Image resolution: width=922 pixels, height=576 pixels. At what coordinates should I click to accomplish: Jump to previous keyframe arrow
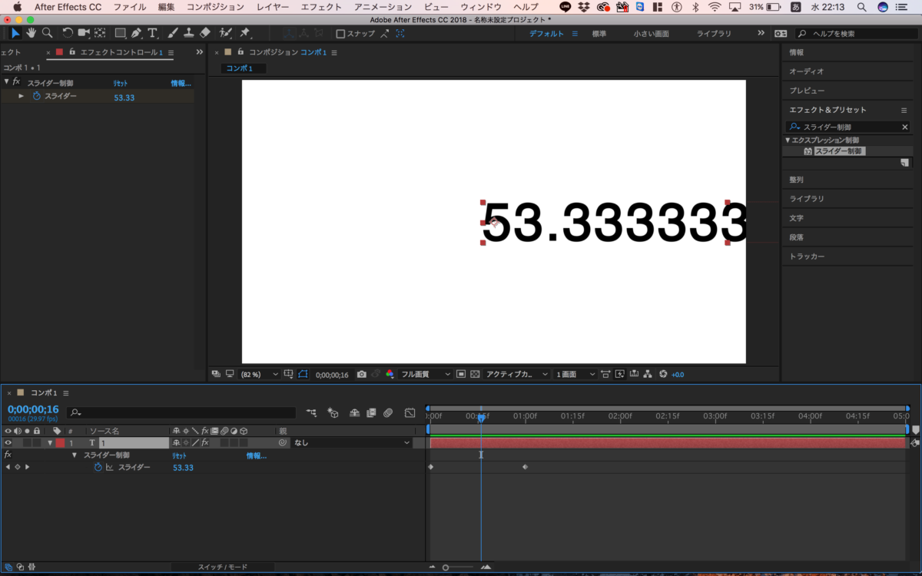(8, 467)
